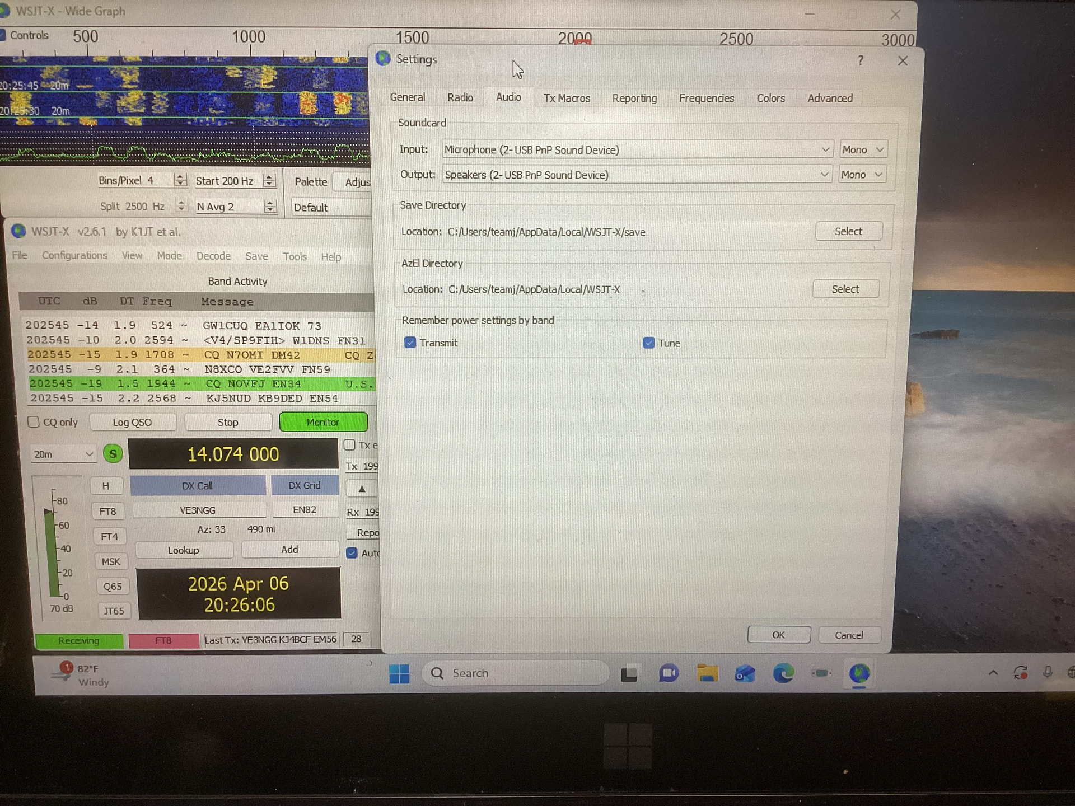This screenshot has width=1075, height=806.
Task: Click the Outlook taskbar icon
Action: (745, 673)
